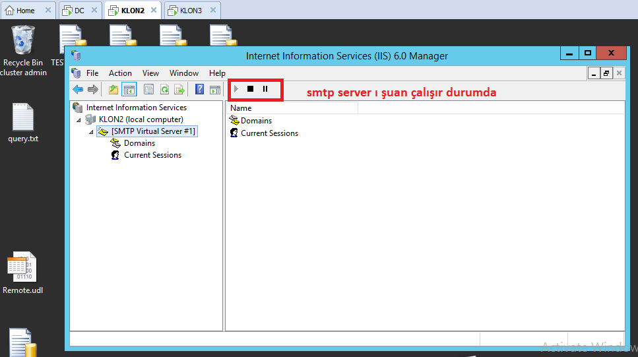Click the blue Help question mark icon

(199, 90)
